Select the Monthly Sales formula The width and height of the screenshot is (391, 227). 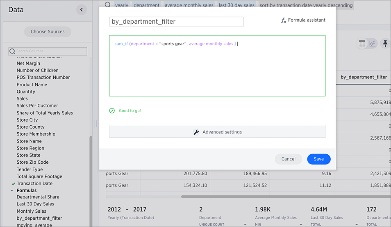tap(31, 211)
